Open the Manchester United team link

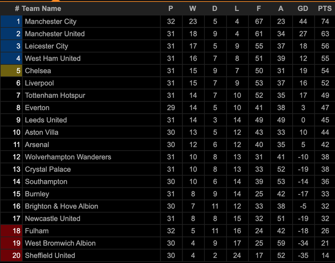[54, 34]
